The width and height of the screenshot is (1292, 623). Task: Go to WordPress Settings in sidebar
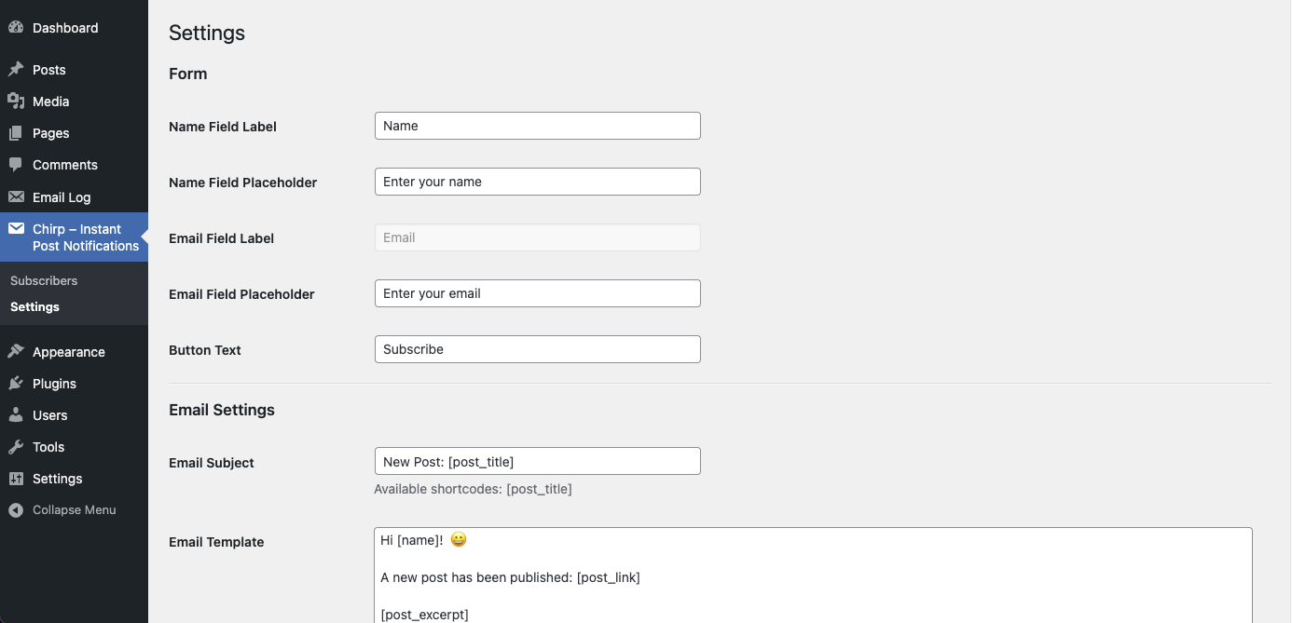[57, 479]
